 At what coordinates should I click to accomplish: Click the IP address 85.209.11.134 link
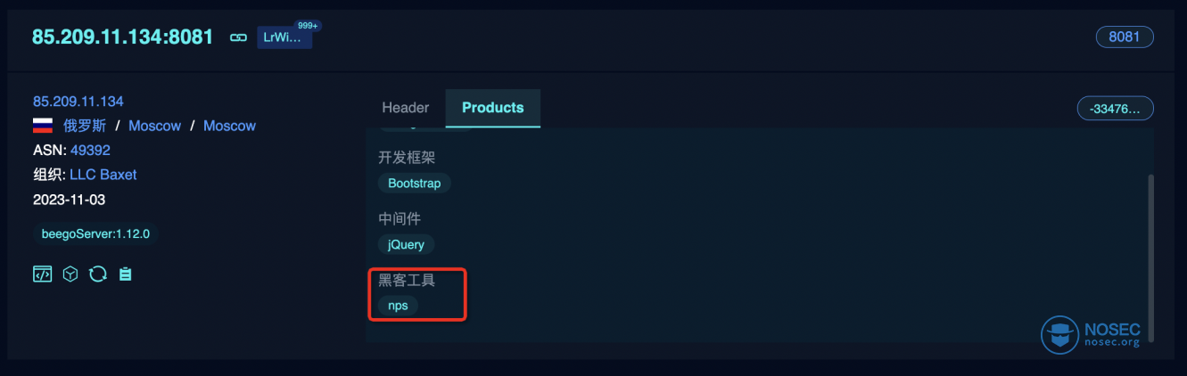point(78,101)
